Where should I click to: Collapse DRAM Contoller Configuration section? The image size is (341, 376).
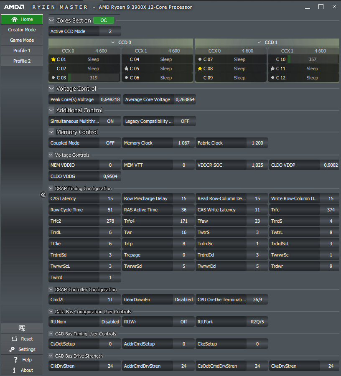pos(51,290)
